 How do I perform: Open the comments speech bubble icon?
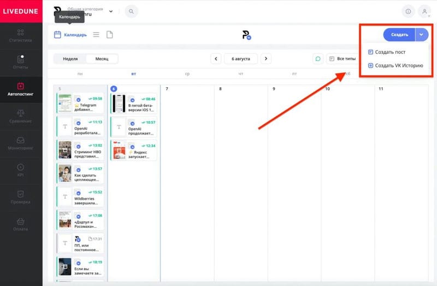tap(318, 59)
